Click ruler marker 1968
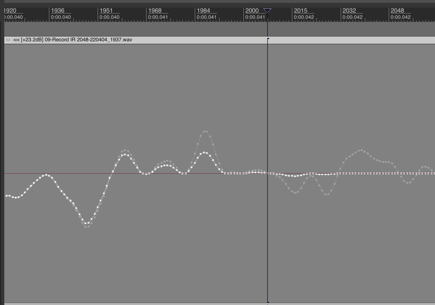Image resolution: width=435 pixels, height=305 pixels. click(x=155, y=11)
